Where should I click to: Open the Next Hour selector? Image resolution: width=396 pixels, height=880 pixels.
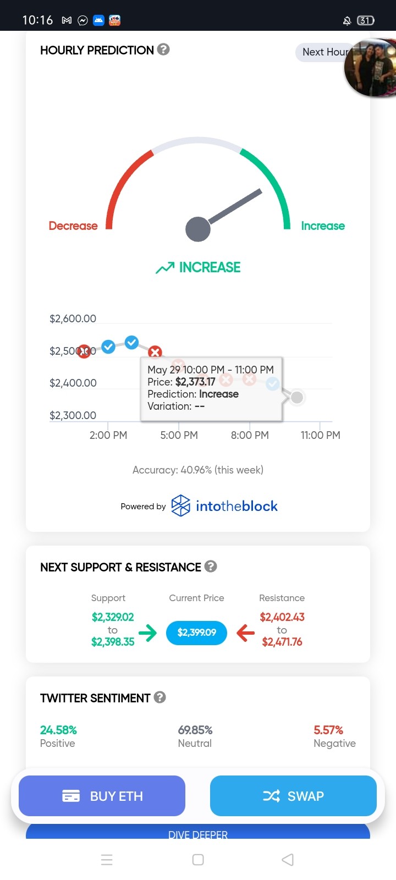(x=325, y=52)
